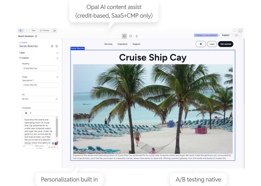The image size is (261, 186).
Task: Click the plus add-content toolbar button
Action: click(x=26, y=31)
